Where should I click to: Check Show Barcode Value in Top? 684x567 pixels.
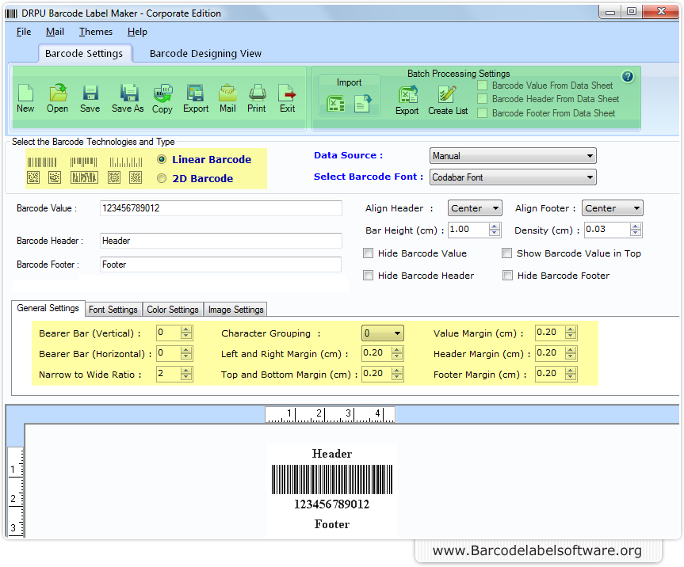tap(507, 253)
